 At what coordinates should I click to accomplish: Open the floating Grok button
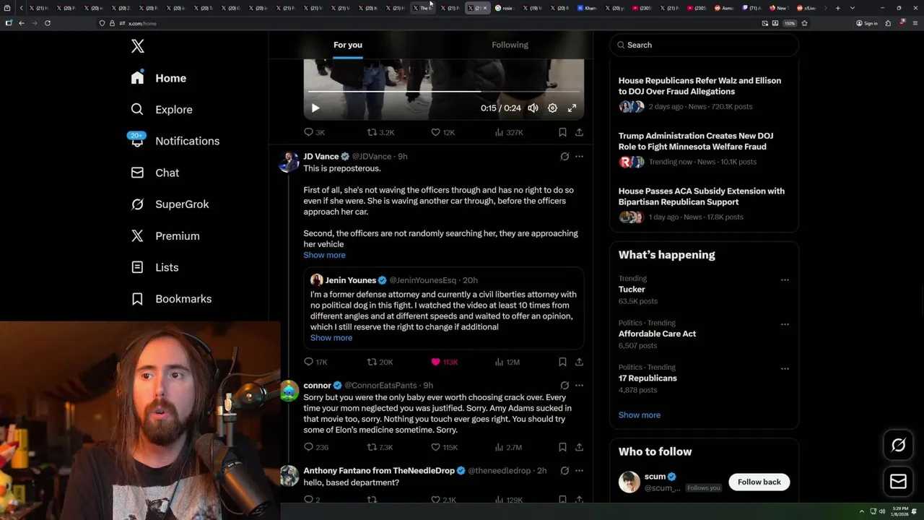(898, 446)
